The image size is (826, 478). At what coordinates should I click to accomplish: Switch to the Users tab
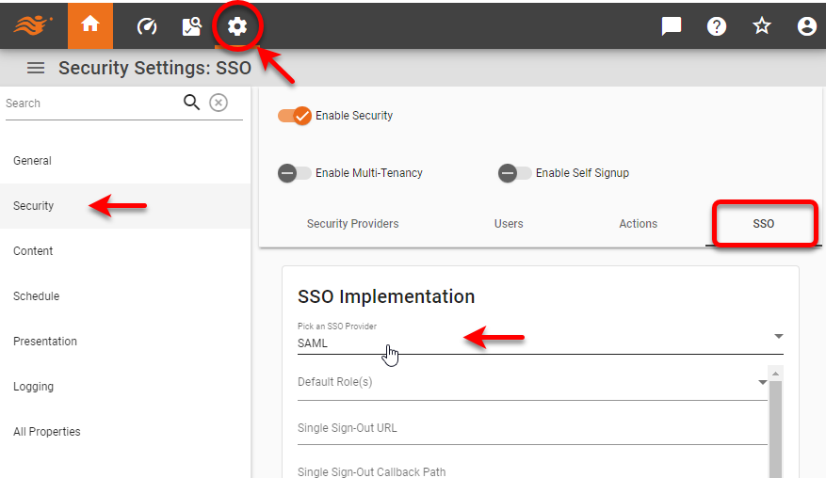[x=509, y=224]
